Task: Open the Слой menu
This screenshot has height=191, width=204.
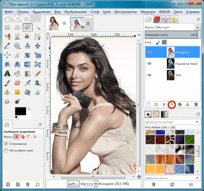Action: coord(95,12)
